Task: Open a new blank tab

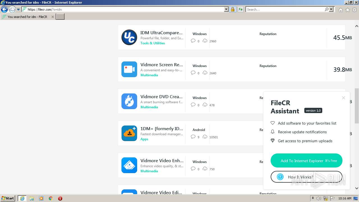Action: 60,17
